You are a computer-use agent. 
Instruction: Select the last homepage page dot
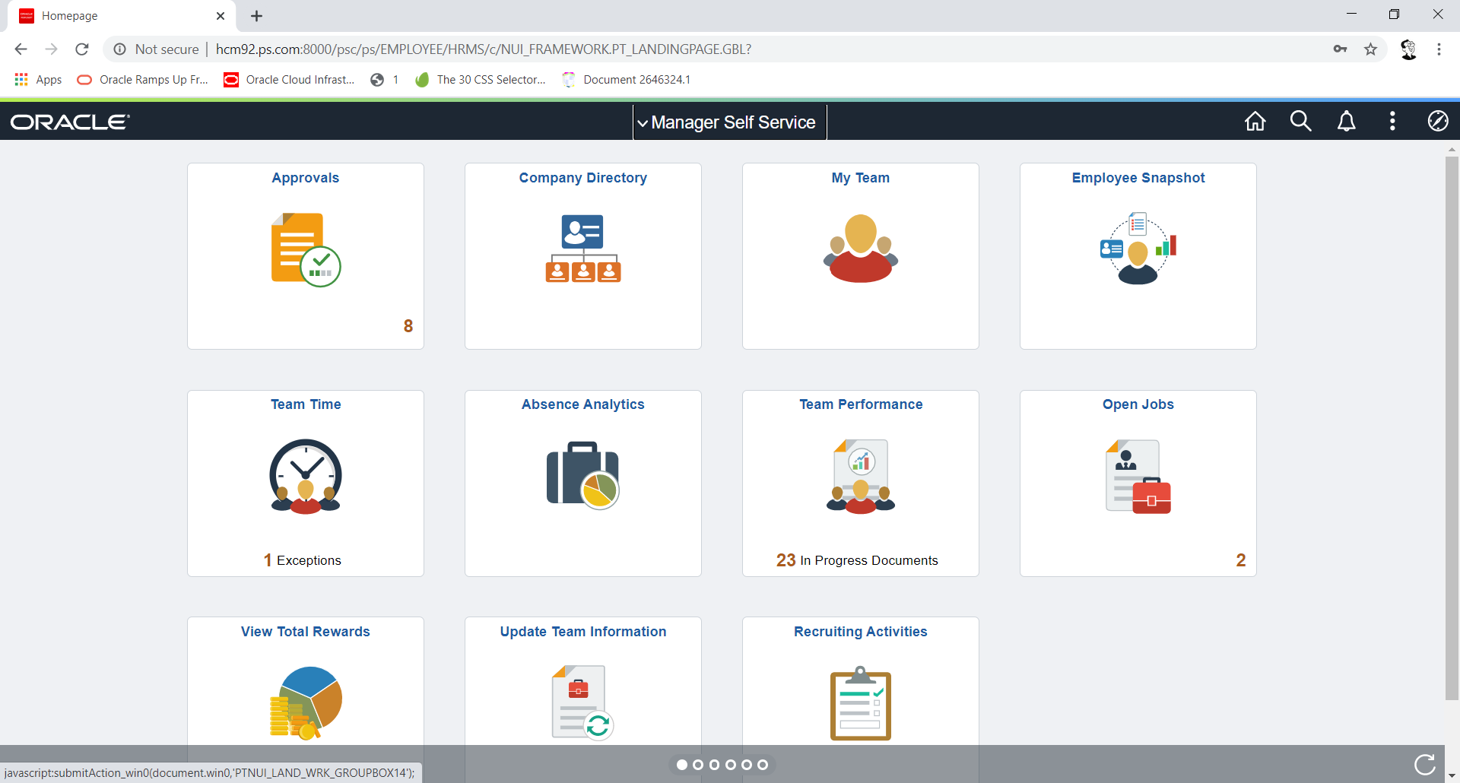point(763,765)
